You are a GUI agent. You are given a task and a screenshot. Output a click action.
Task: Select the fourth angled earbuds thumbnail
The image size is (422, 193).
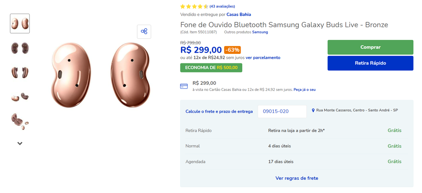point(20,97)
